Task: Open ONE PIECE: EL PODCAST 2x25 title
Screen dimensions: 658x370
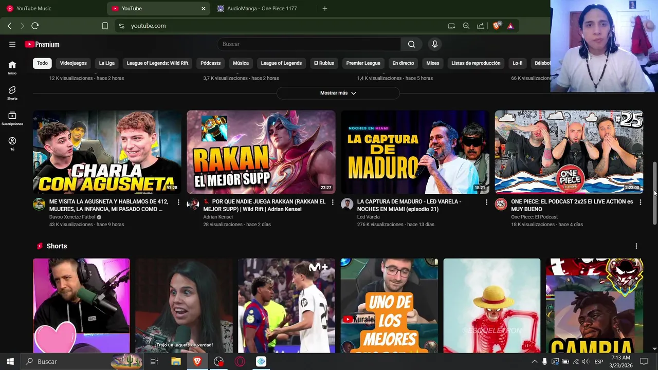Action: point(572,206)
